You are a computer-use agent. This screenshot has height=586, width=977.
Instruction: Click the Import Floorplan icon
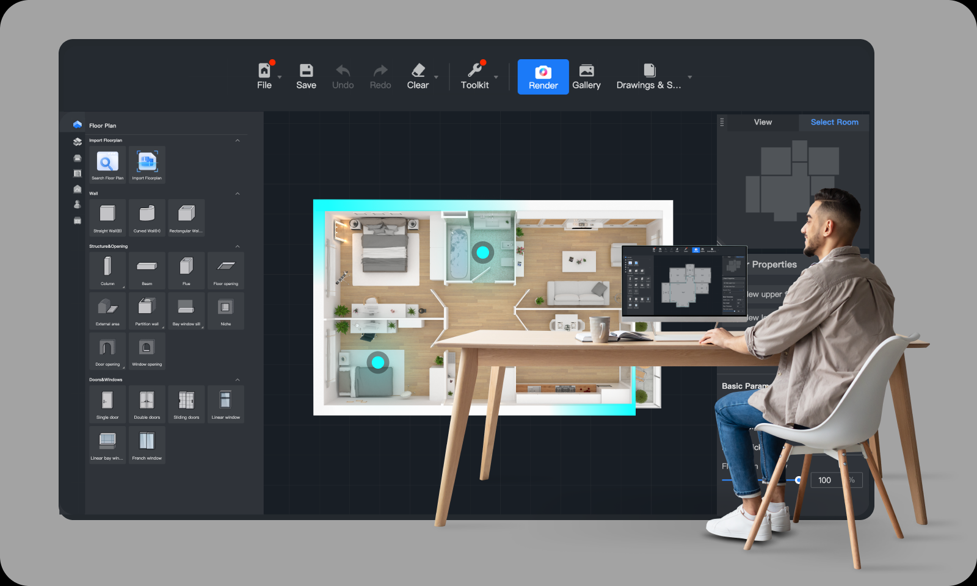(x=147, y=164)
